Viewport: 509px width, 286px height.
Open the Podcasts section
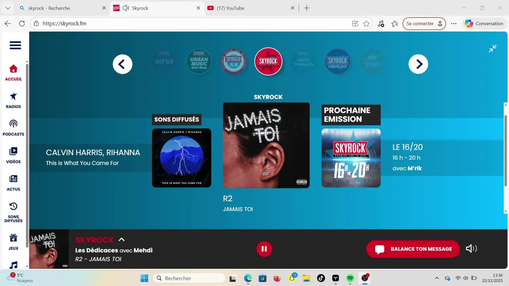[x=14, y=128]
